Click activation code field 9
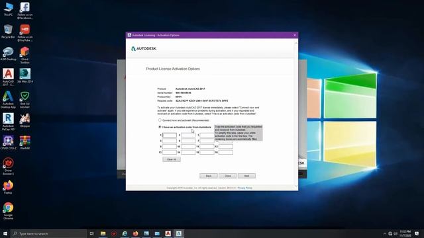 coord(170,147)
